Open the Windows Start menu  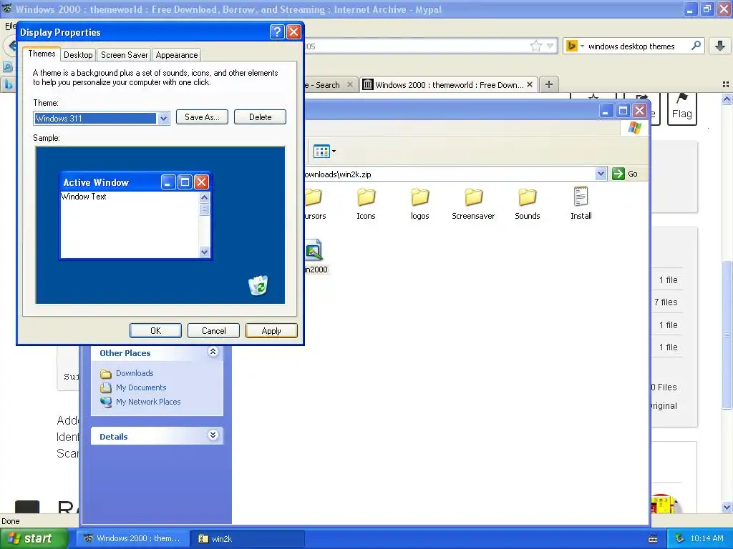click(x=34, y=538)
